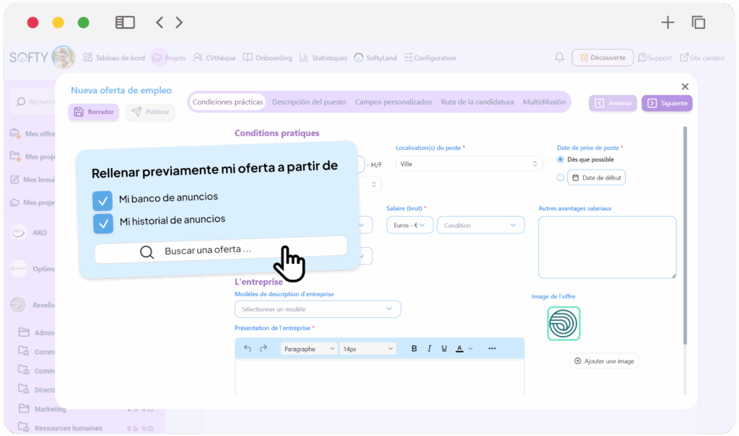Click the redo arrow in the editor
This screenshot has width=739, height=436.
pyautogui.click(x=263, y=349)
